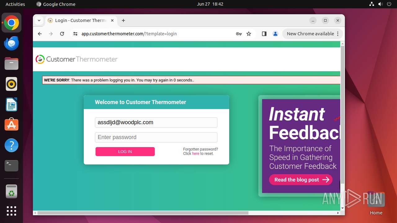Launch Terminal from the dock
The height and width of the screenshot is (223, 397).
[11, 166]
